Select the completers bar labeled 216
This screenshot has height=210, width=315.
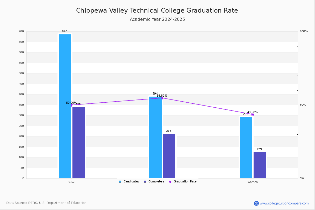[x=169, y=156]
